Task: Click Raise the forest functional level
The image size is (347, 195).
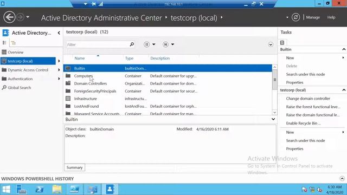Action: (x=313, y=107)
